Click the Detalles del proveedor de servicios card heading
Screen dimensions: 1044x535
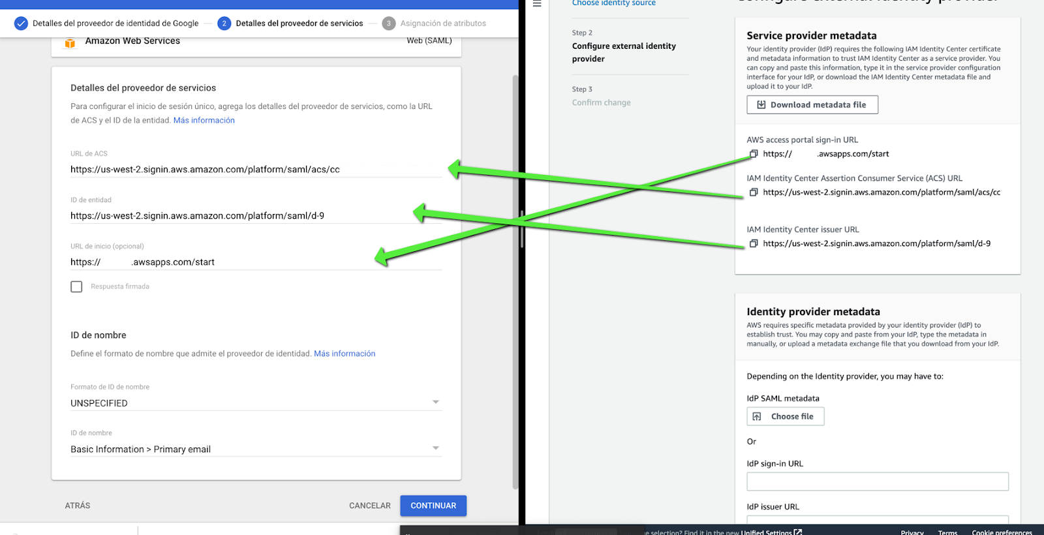pos(143,88)
